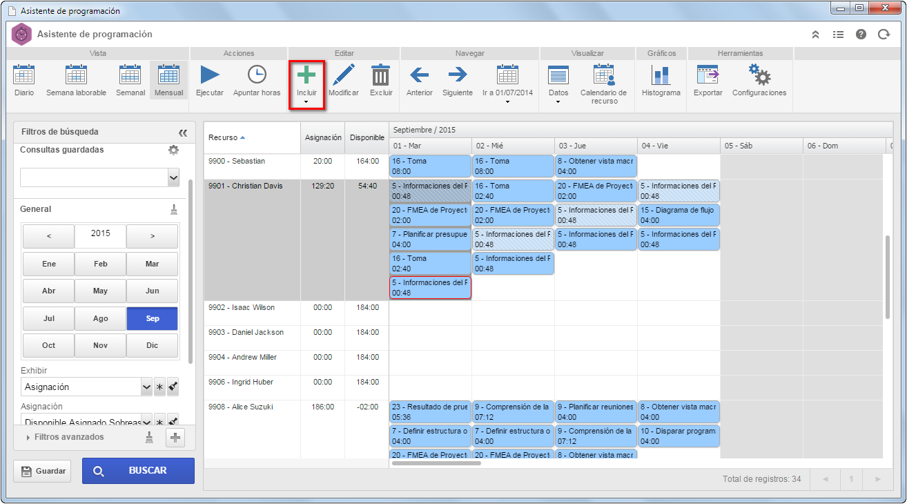Select the month Mar
Viewport: 907px width, 504px height.
coord(152,264)
